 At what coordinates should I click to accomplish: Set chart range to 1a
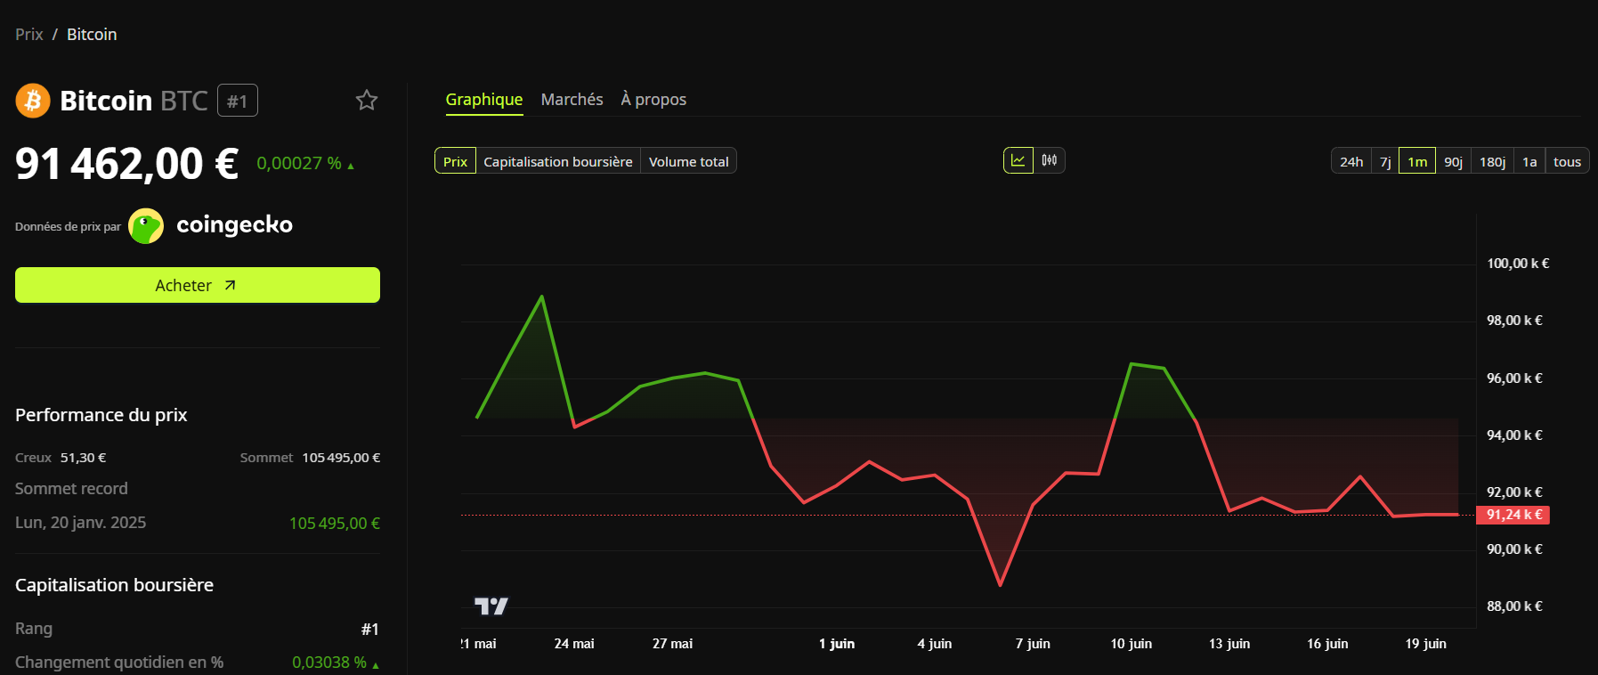1529,161
